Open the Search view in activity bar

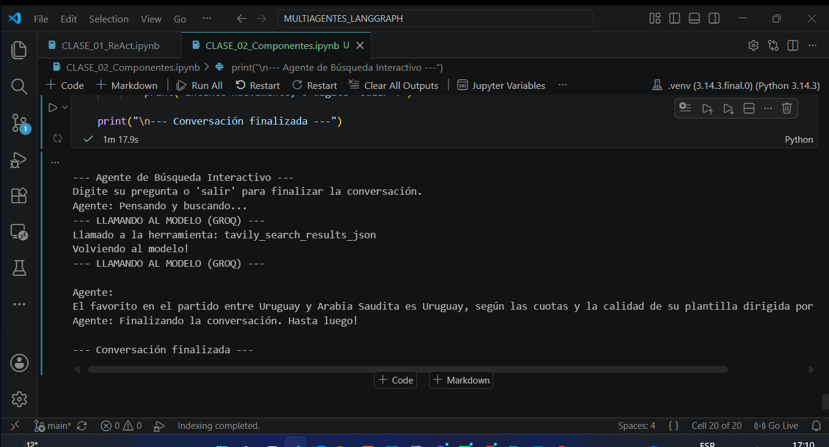point(19,86)
